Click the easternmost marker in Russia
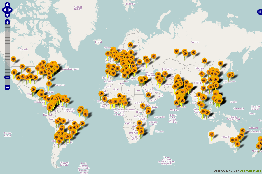Viewport: 262px width, 174px height. pyautogui.click(x=194, y=52)
